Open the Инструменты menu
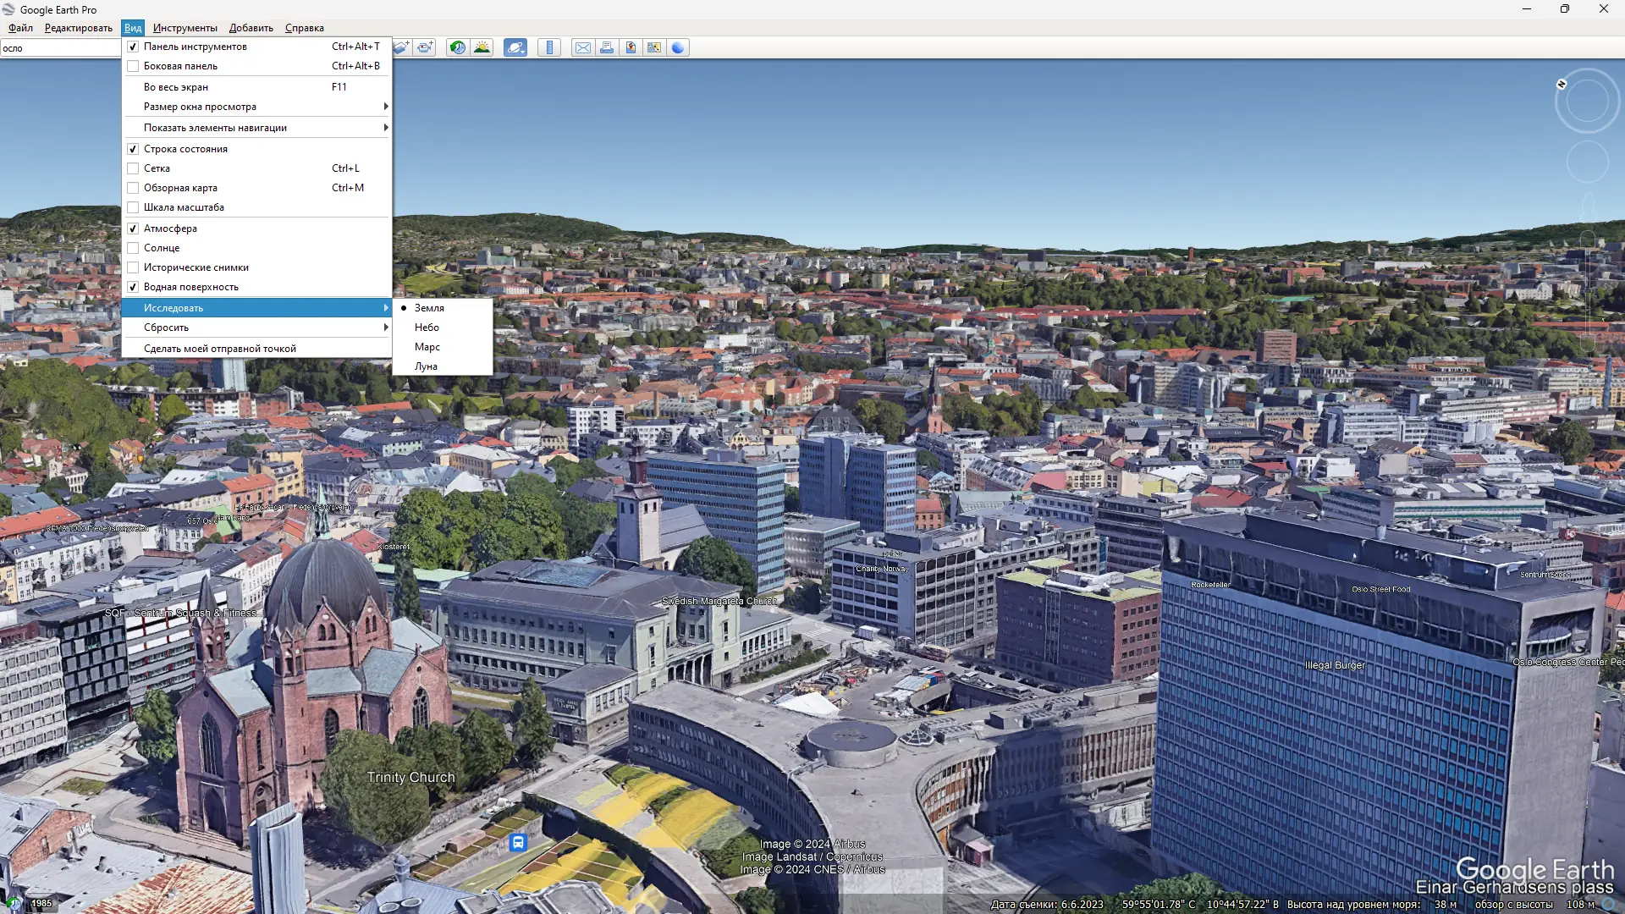Image resolution: width=1625 pixels, height=914 pixels. [x=185, y=28]
